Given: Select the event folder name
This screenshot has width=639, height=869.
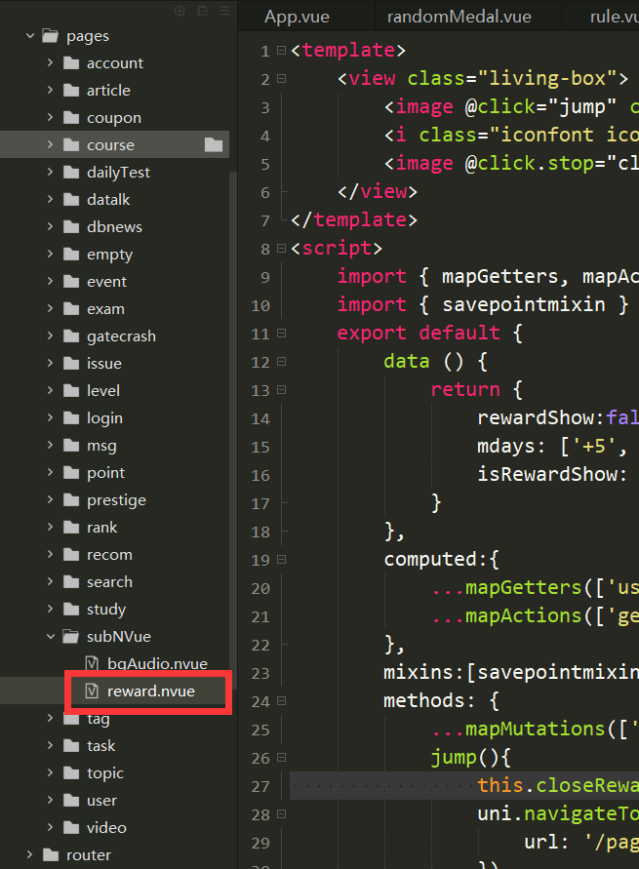Looking at the screenshot, I should click(106, 282).
